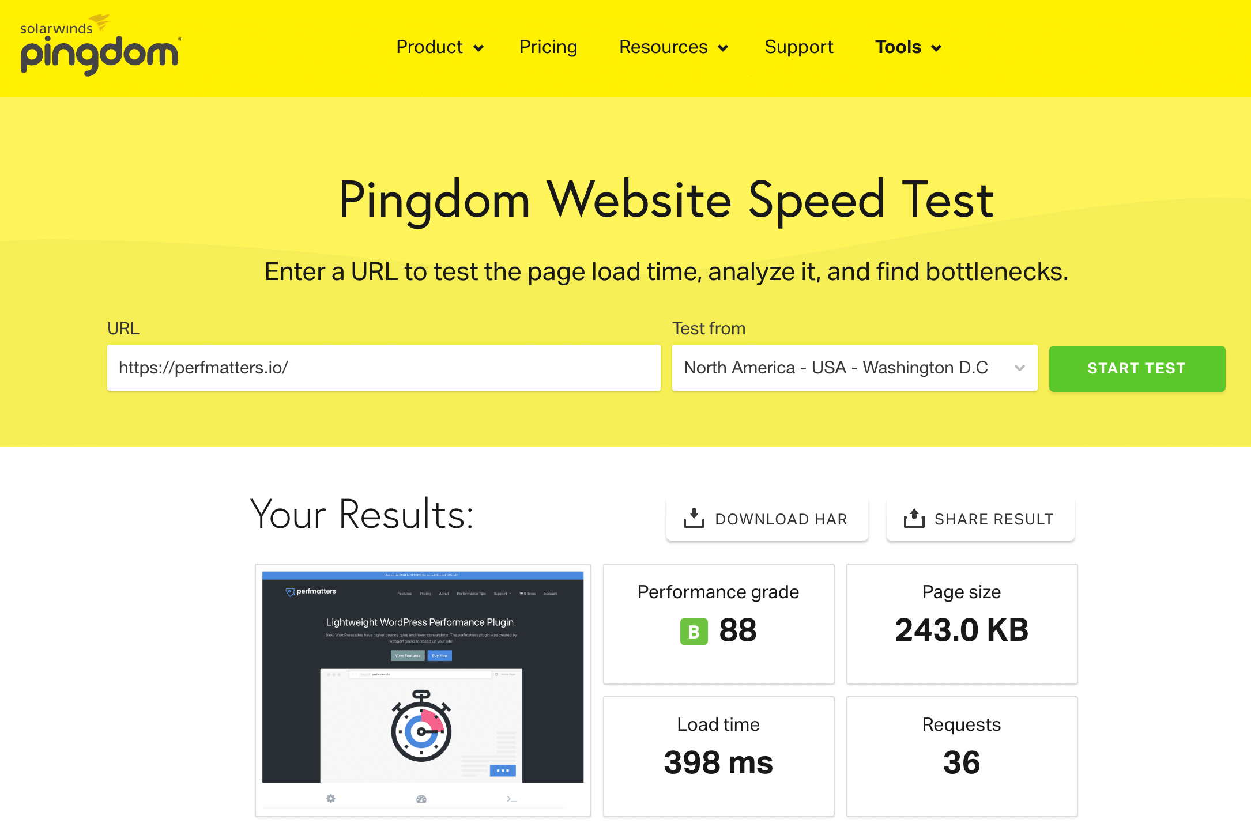Click the download HAR file icon
The height and width of the screenshot is (831, 1251).
tap(695, 519)
